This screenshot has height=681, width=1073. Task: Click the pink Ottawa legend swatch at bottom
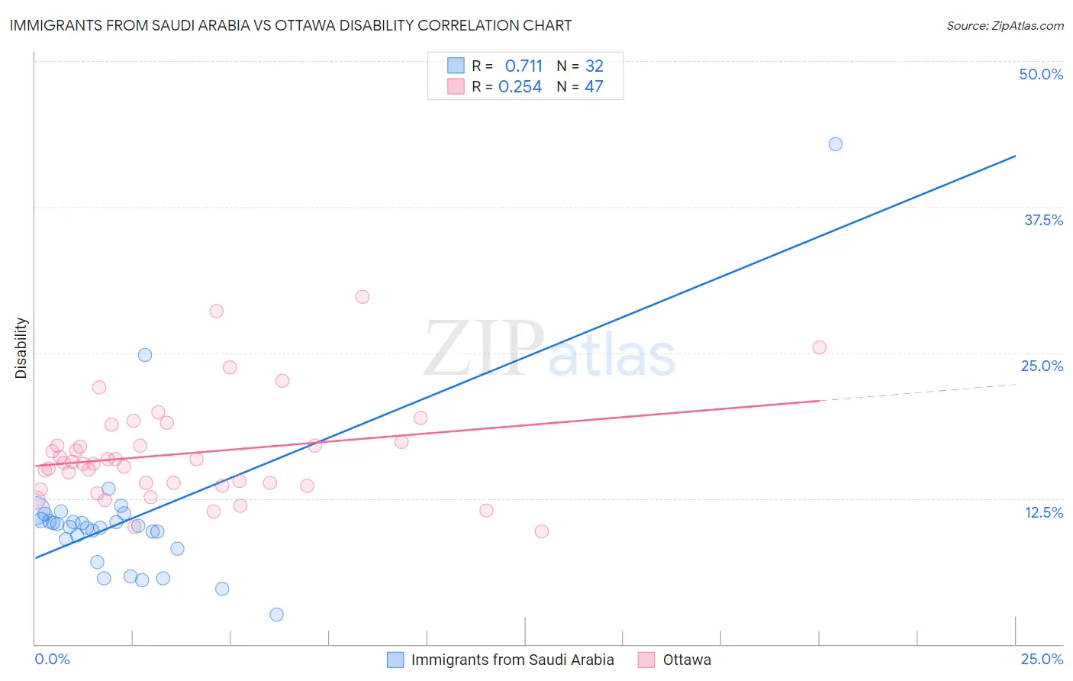click(x=646, y=660)
